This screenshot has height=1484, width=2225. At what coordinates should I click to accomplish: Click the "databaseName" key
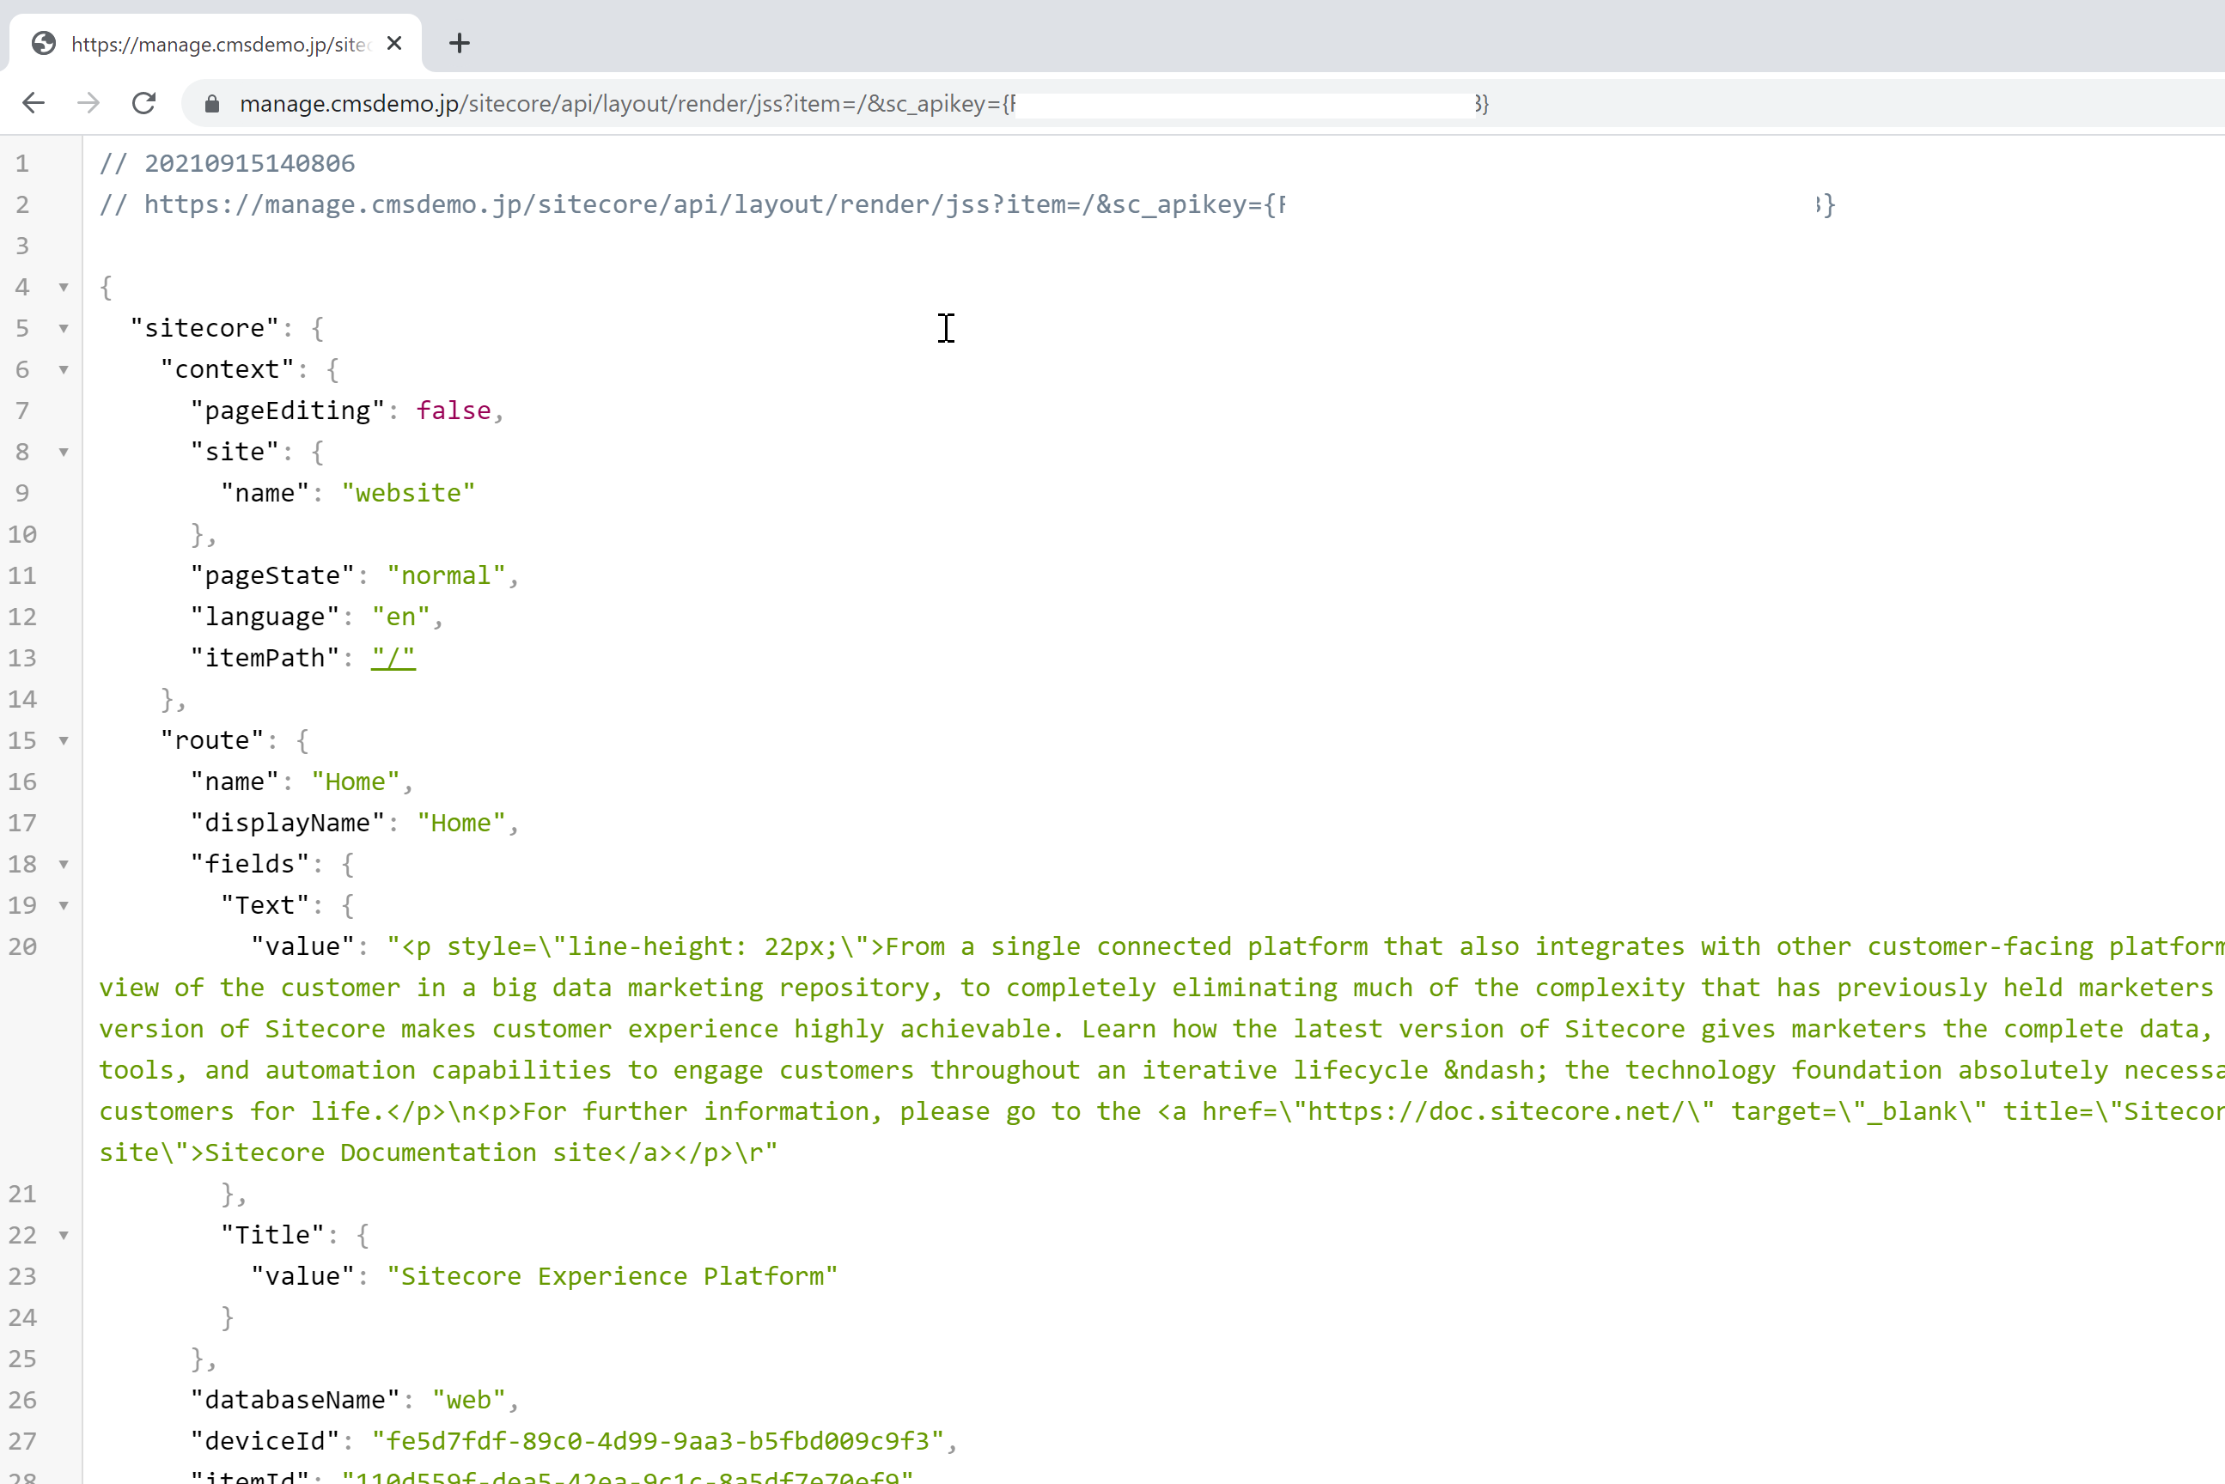point(295,1400)
